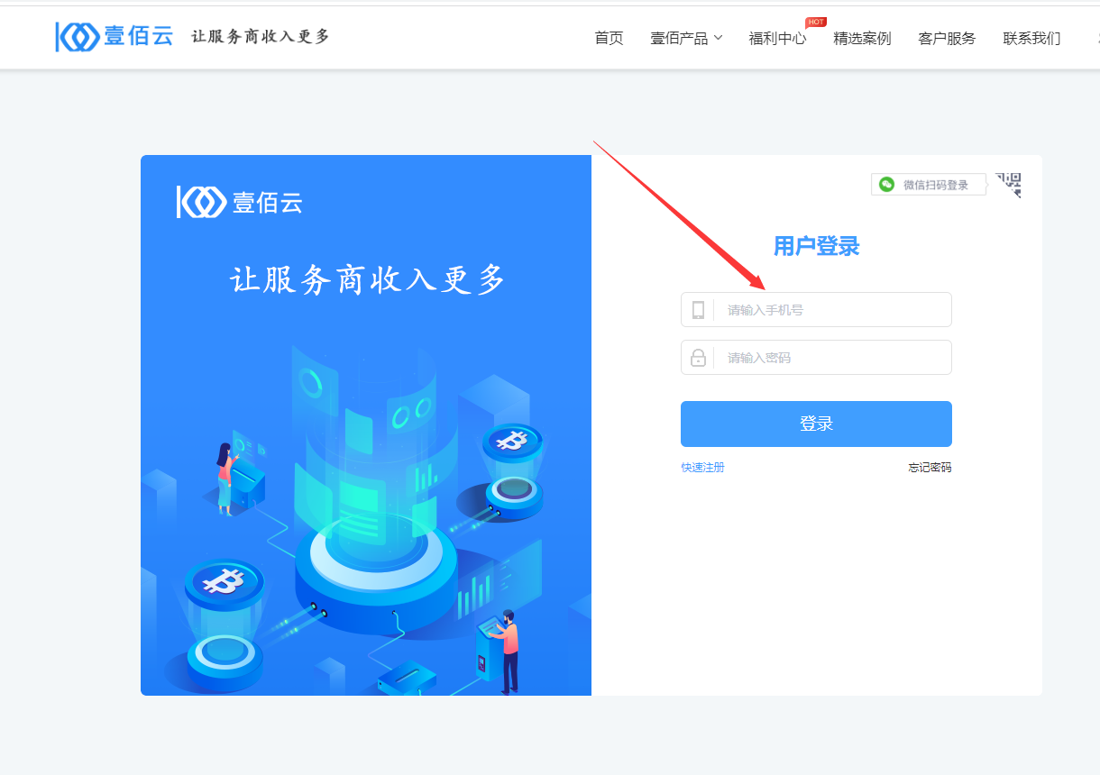Click the 忘记密码 link
Image resolution: width=1100 pixels, height=775 pixels.
(x=930, y=467)
